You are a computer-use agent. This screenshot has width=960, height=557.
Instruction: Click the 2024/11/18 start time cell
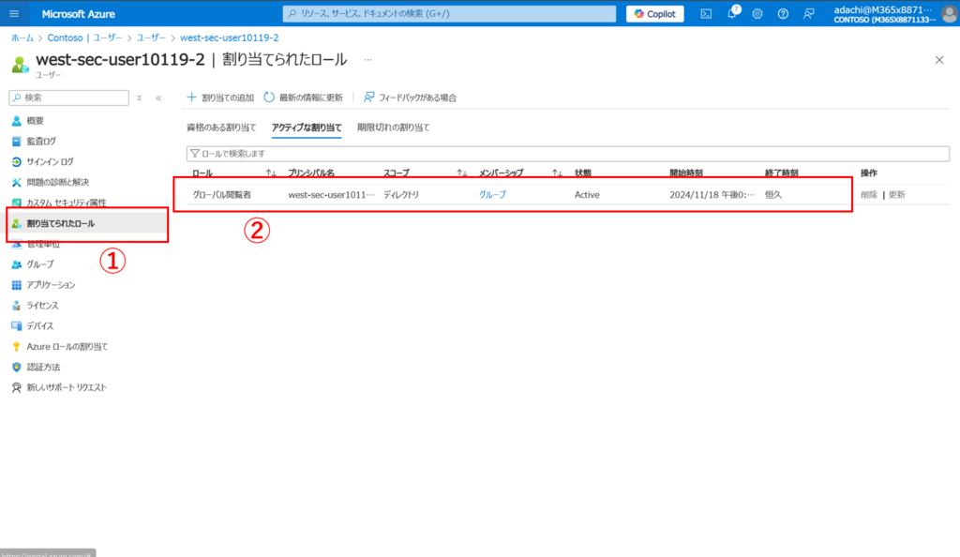712,195
